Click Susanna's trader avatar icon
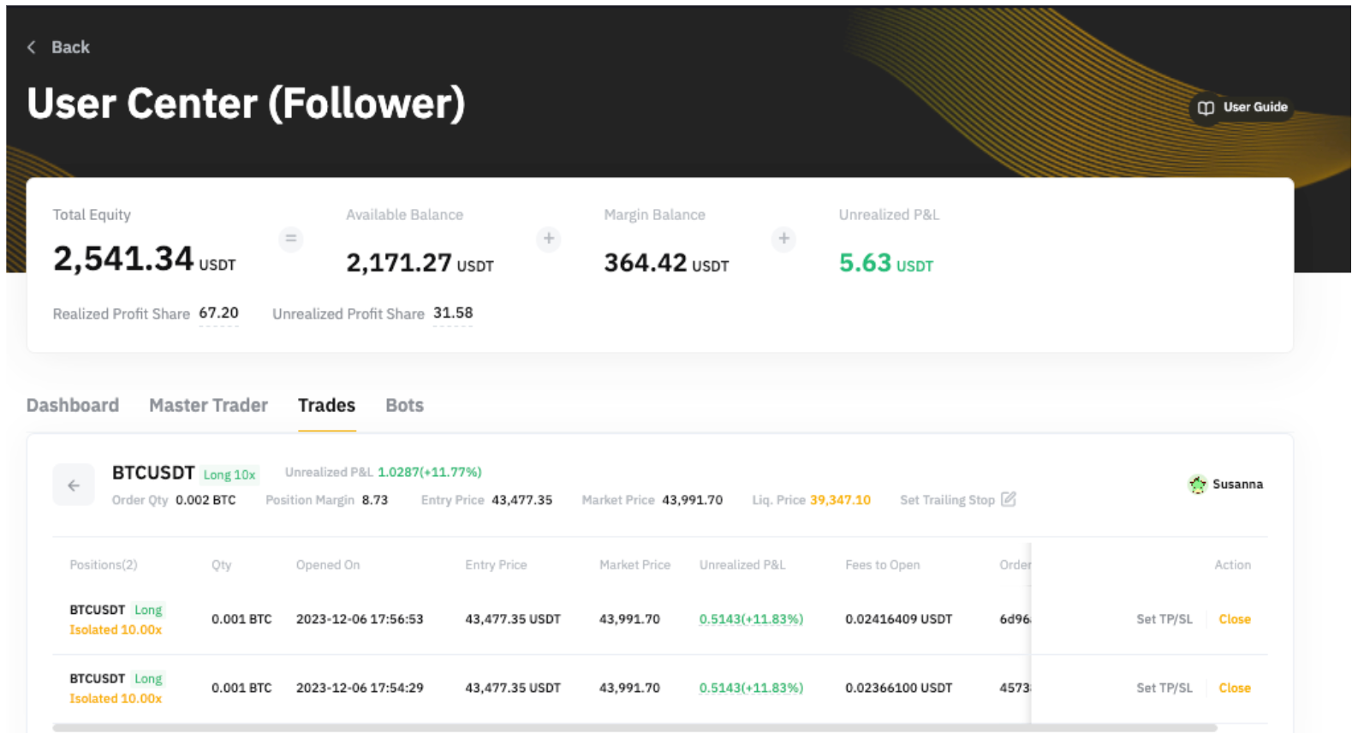This screenshot has width=1358, height=733. [x=1197, y=485]
